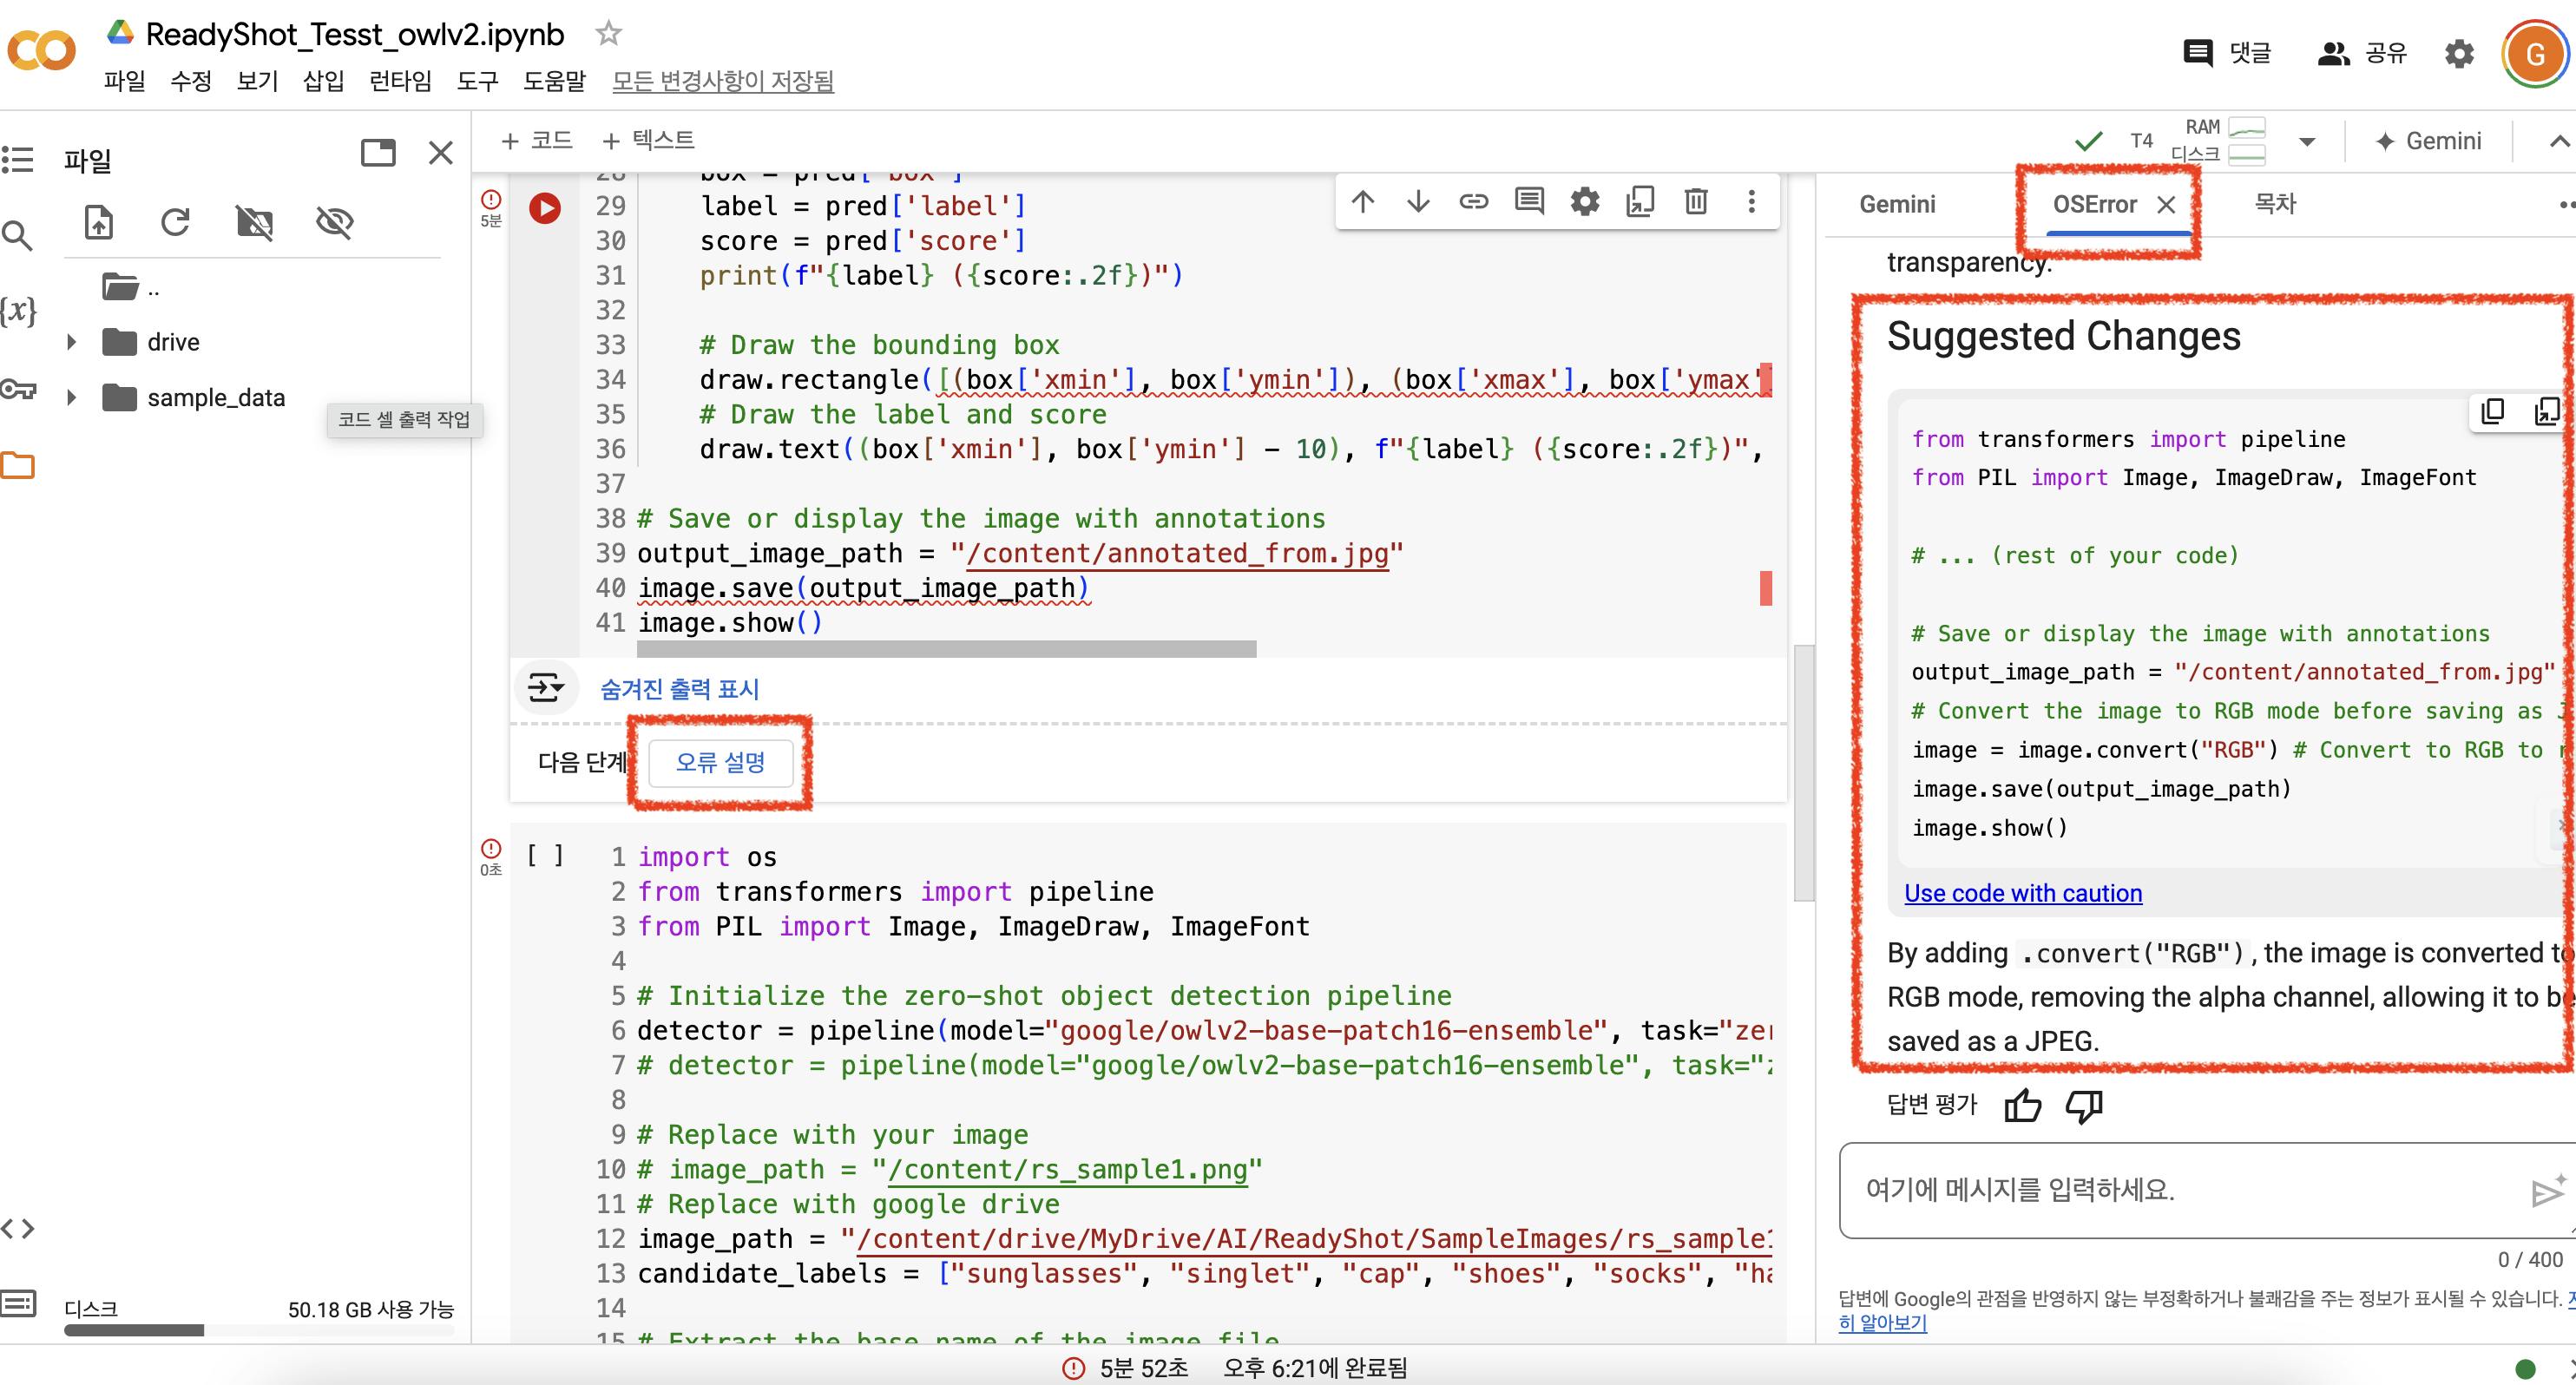Open the 댓글 comments button
The image size is (2576, 1385).
2227,53
